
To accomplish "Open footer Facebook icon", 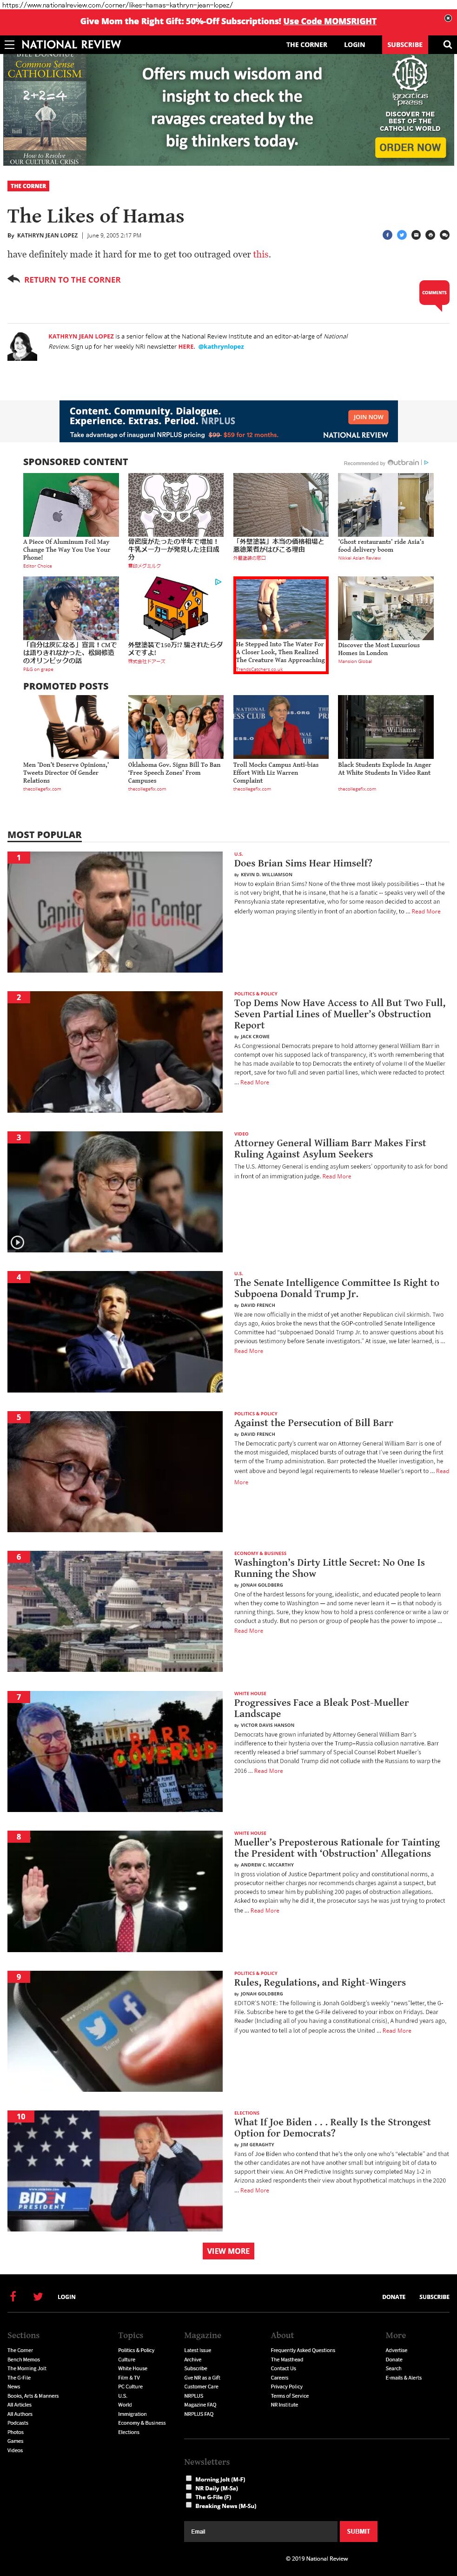I will pos(13,2296).
